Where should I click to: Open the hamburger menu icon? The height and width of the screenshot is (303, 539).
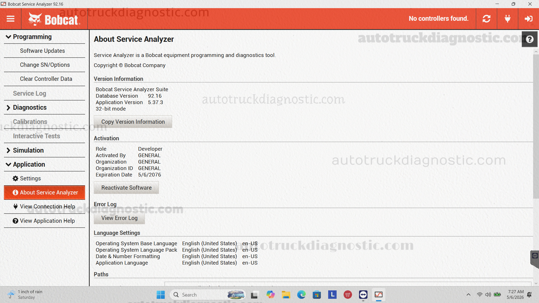pyautogui.click(x=10, y=19)
